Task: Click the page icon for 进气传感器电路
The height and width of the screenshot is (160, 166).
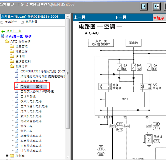Action: (17, 151)
